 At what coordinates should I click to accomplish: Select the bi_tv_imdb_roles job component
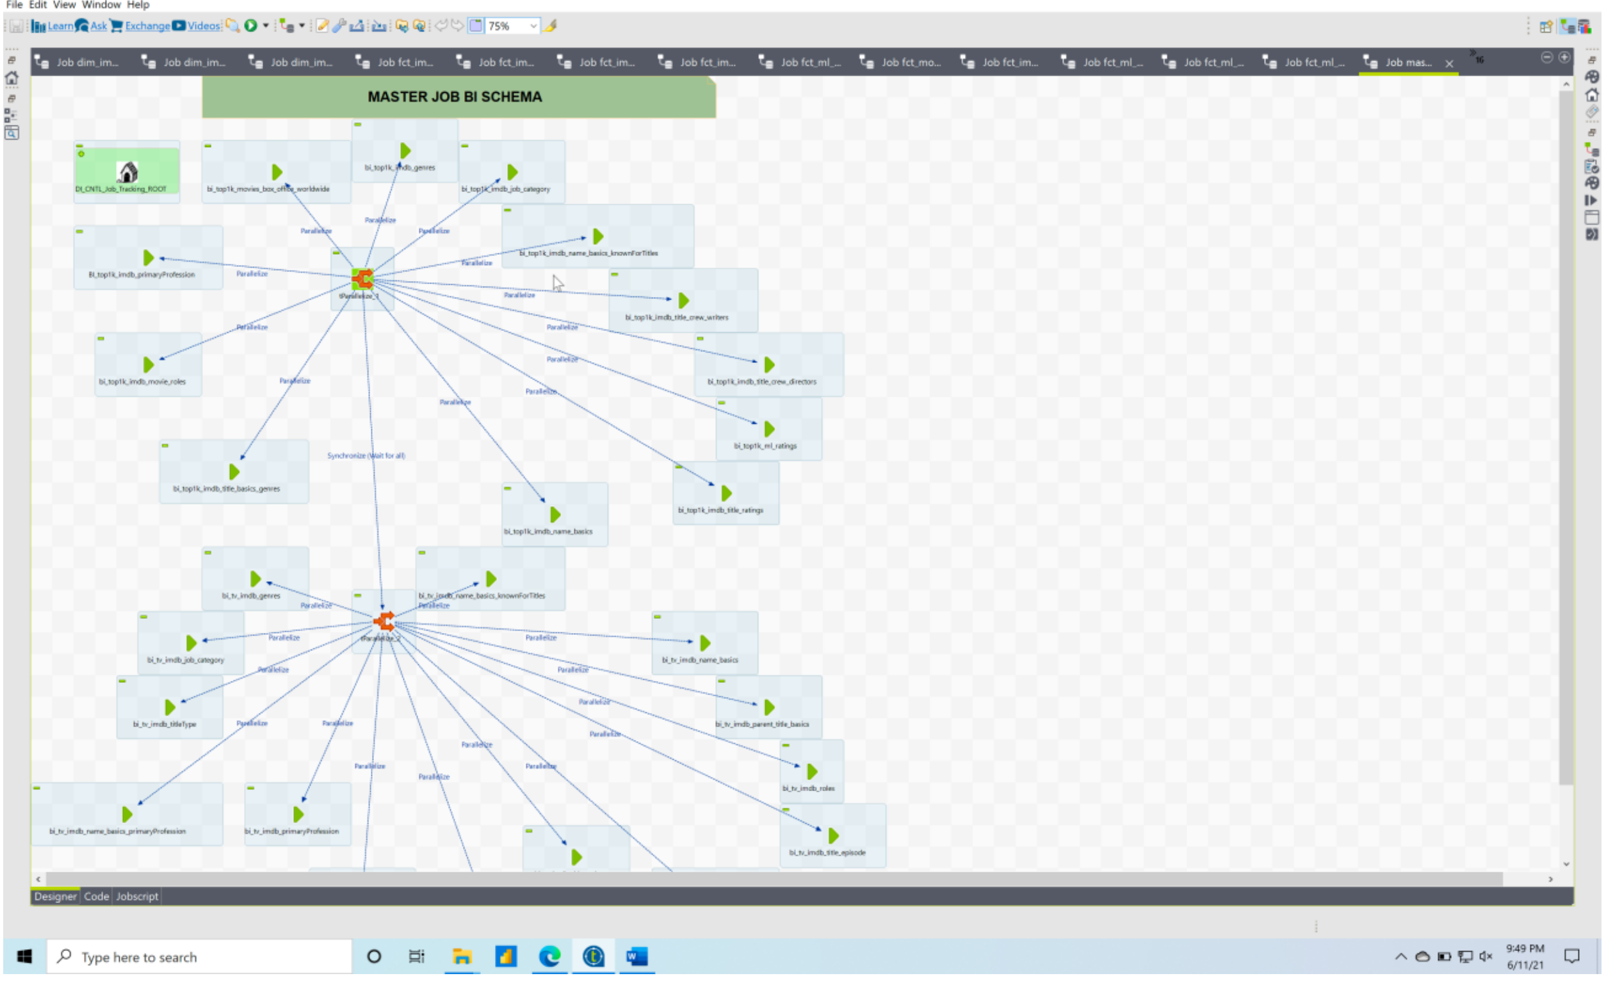[813, 772]
